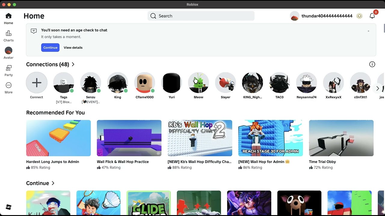
Task: Open connection Neysanma74's avatar
Action: [306, 82]
